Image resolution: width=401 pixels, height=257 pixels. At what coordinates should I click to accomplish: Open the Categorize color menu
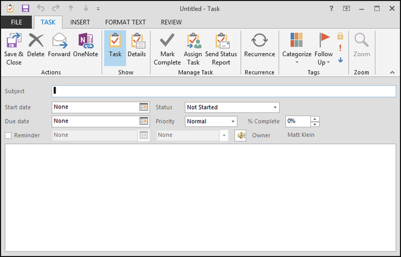(297, 49)
